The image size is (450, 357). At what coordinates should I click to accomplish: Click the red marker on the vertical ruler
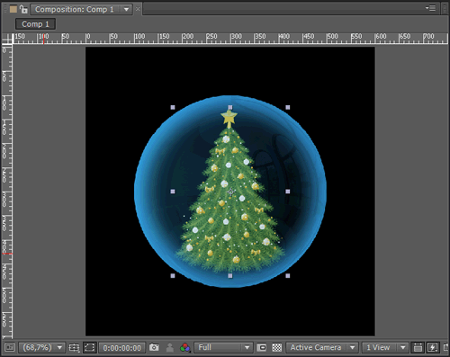point(7,254)
